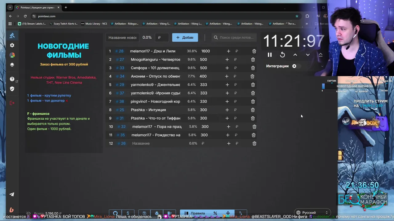Image resolution: width=394 pixels, height=221 pixels.
Task: Open the tab search chevron in Chrome
Action: point(10,7)
